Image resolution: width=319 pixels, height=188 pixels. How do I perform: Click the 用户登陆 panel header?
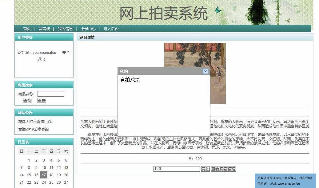pyautogui.click(x=44, y=37)
